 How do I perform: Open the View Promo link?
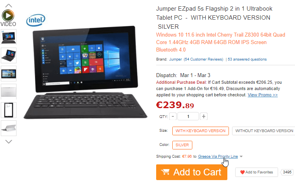pyautogui.click(x=263, y=95)
